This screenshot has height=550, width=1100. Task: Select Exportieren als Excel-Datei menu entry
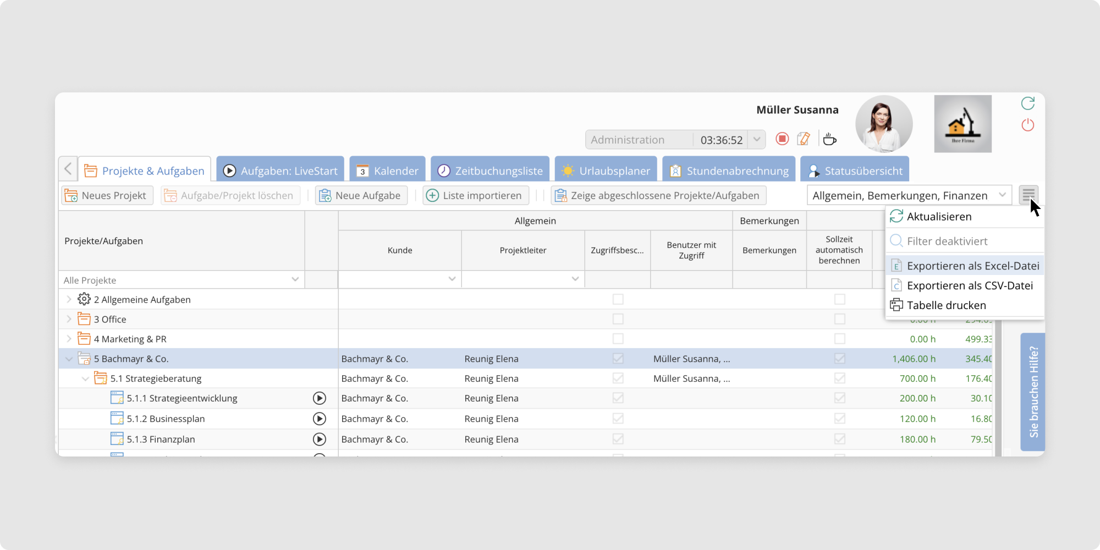pos(972,266)
